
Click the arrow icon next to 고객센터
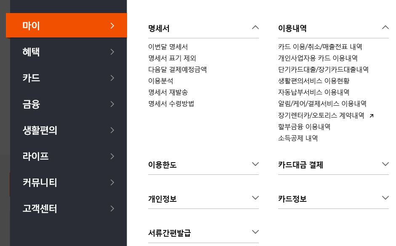112,209
